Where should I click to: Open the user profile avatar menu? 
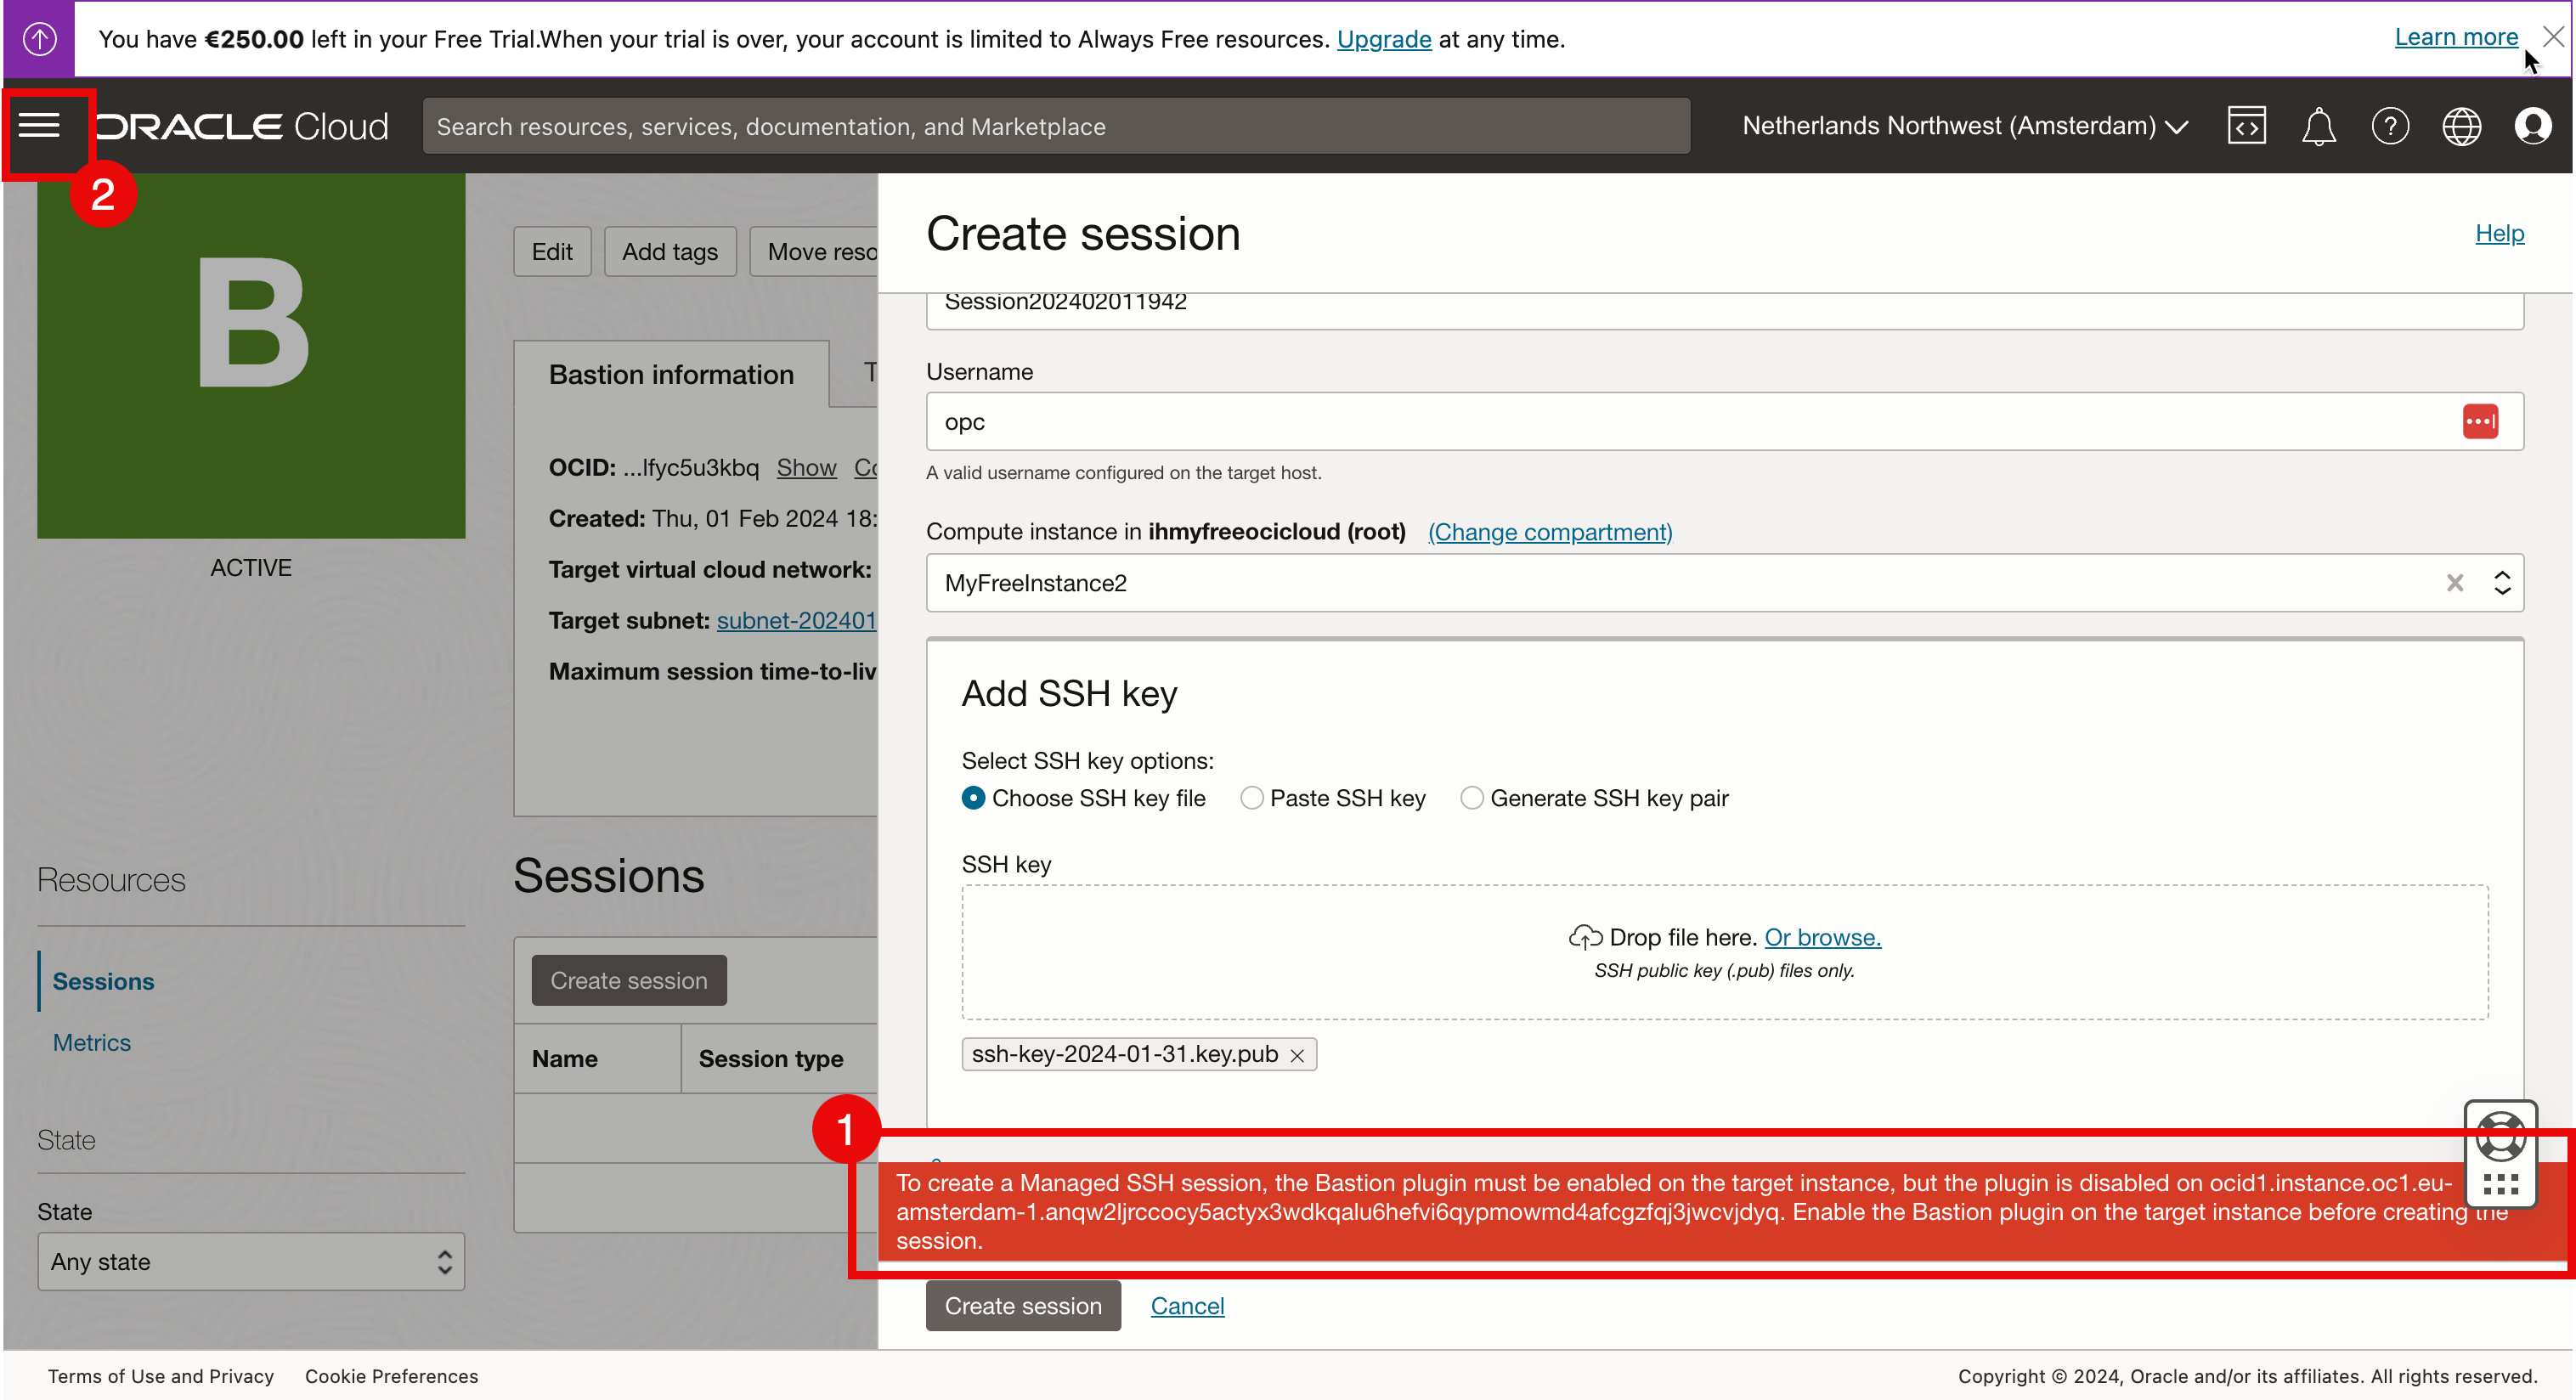[2533, 126]
